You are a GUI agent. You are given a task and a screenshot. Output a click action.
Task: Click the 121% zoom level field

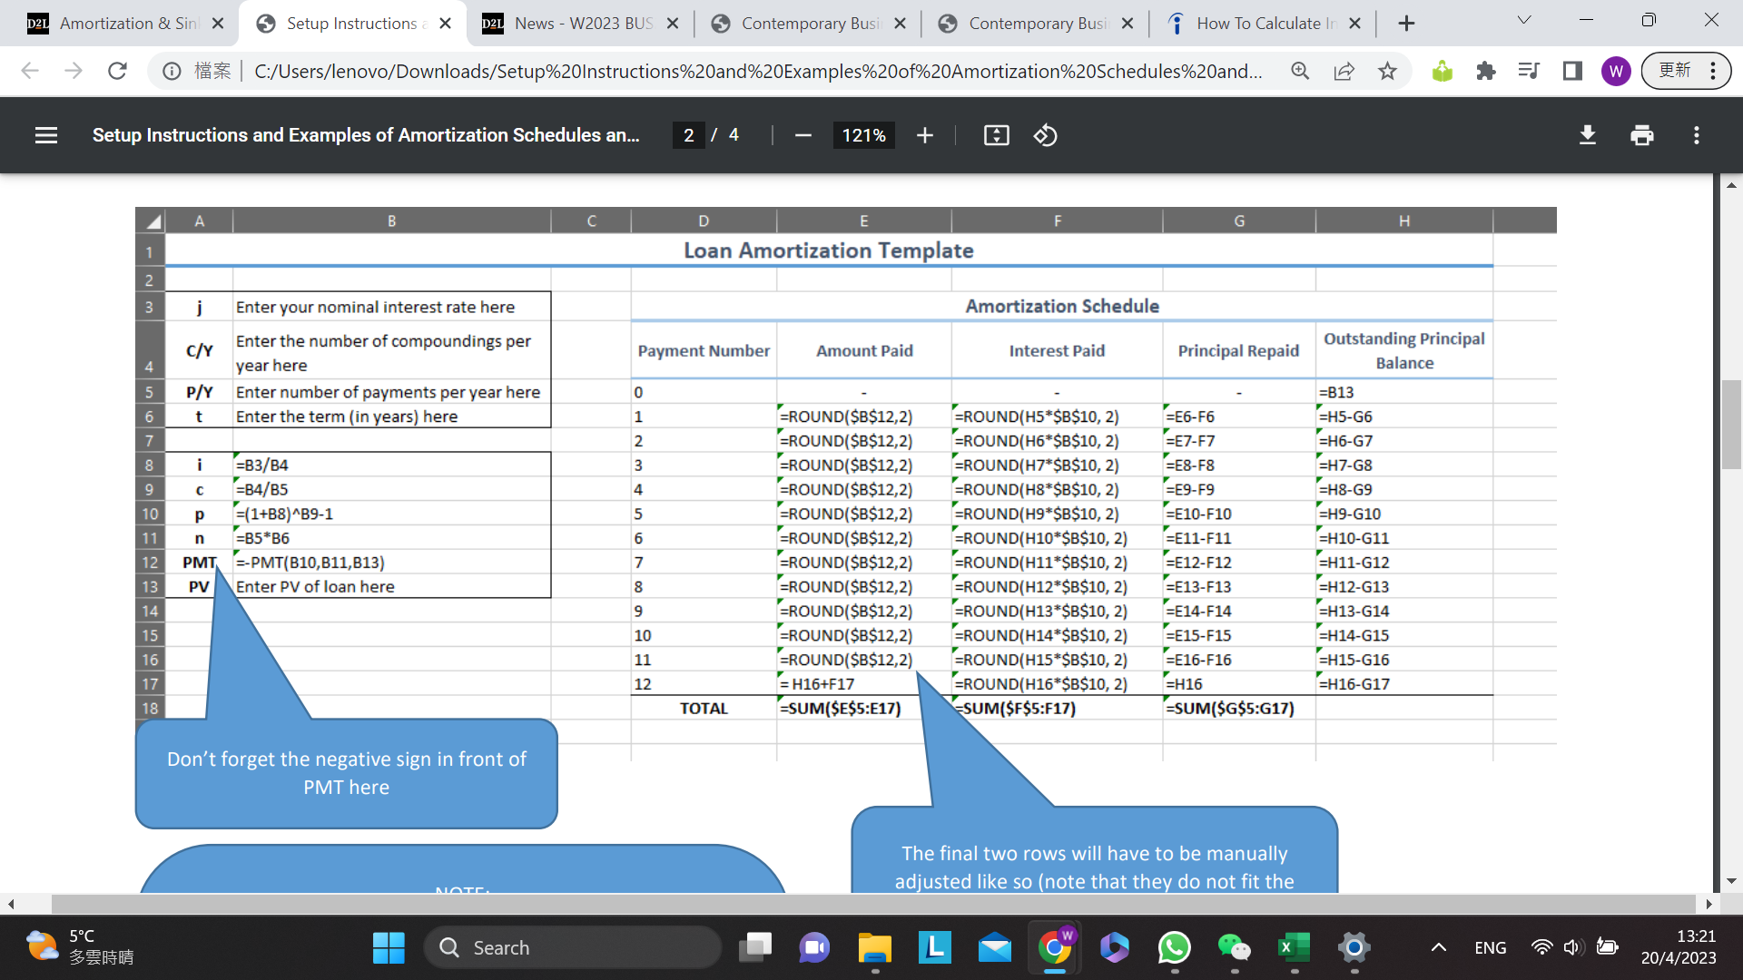[863, 135]
